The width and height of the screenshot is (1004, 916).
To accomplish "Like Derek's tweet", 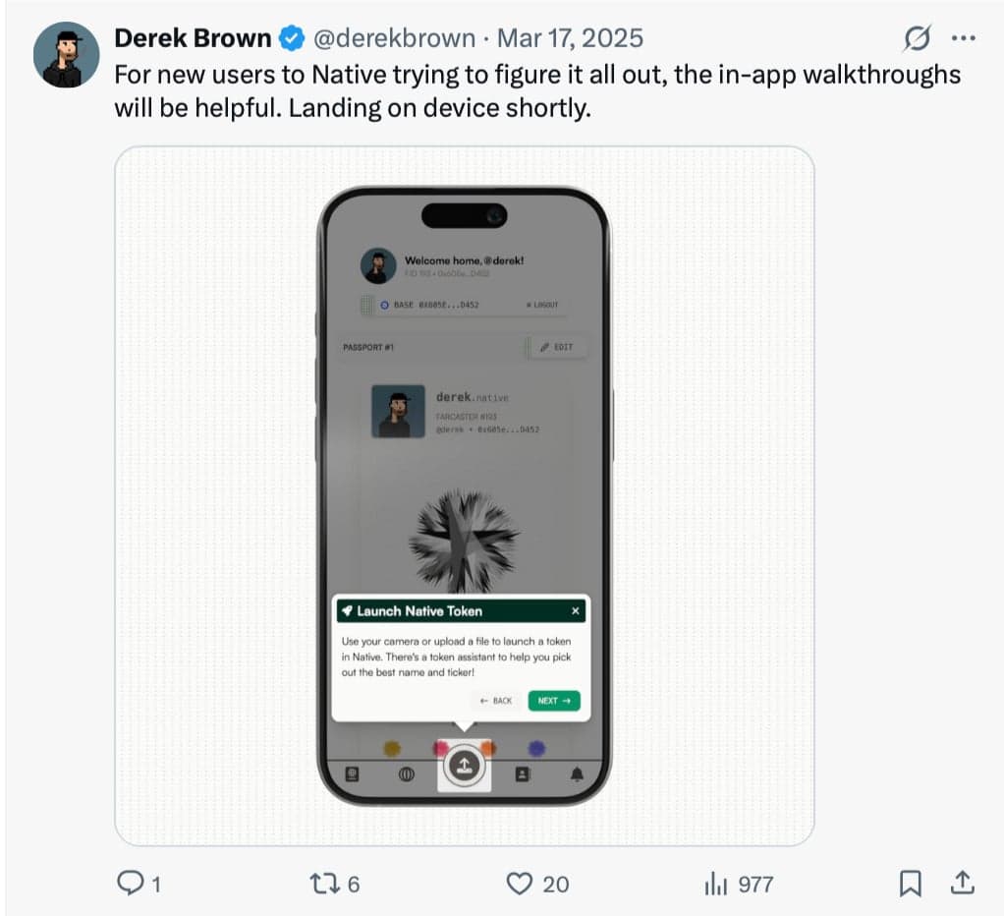I will pyautogui.click(x=519, y=884).
